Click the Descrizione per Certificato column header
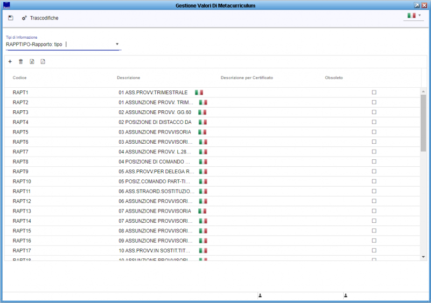The height and width of the screenshot is (303, 431). point(247,78)
